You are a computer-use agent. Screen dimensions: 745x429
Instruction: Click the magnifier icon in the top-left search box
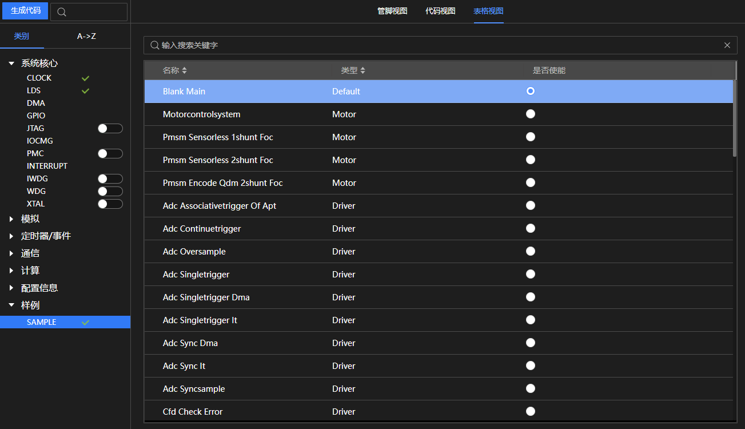point(62,12)
